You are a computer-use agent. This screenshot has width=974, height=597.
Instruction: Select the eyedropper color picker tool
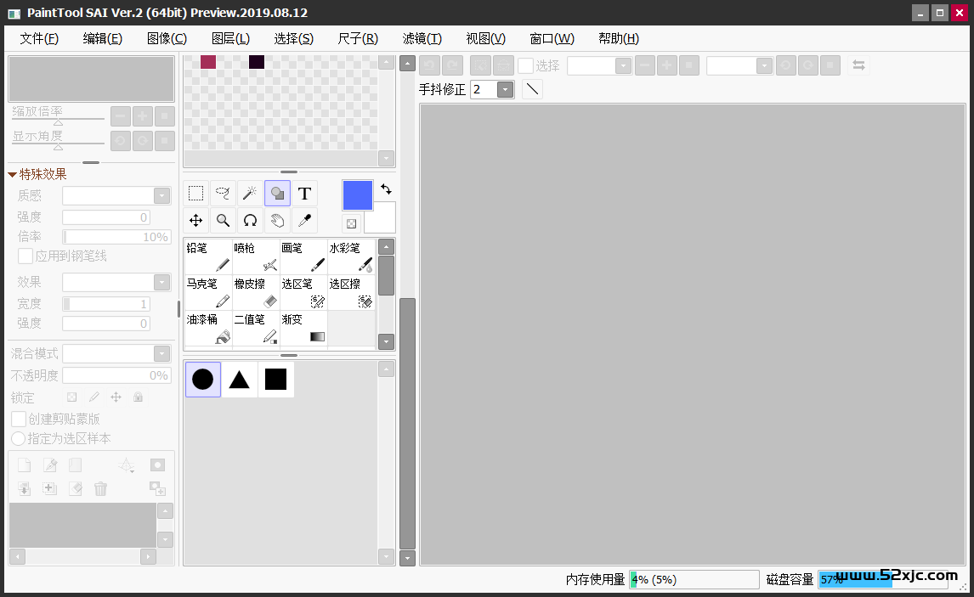pos(304,221)
